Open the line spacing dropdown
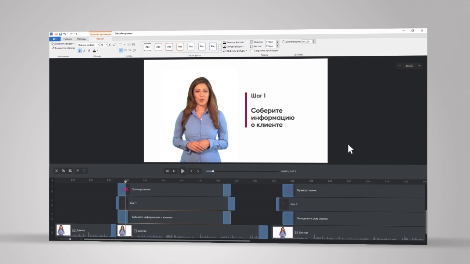The height and width of the screenshot is (264, 470). click(135, 51)
